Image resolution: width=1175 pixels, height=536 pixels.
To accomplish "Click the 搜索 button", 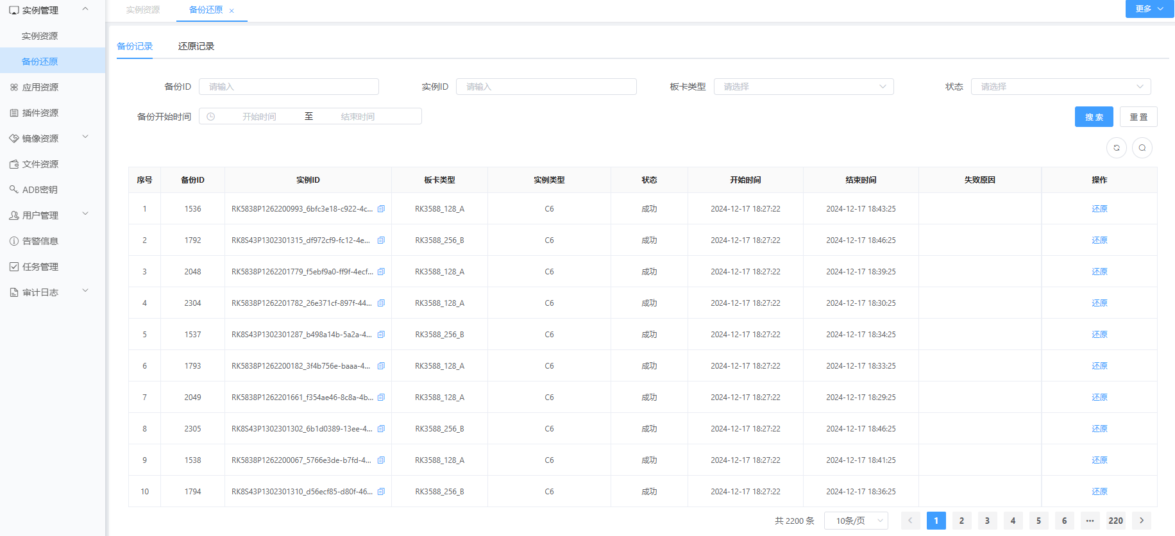I will 1094,117.
